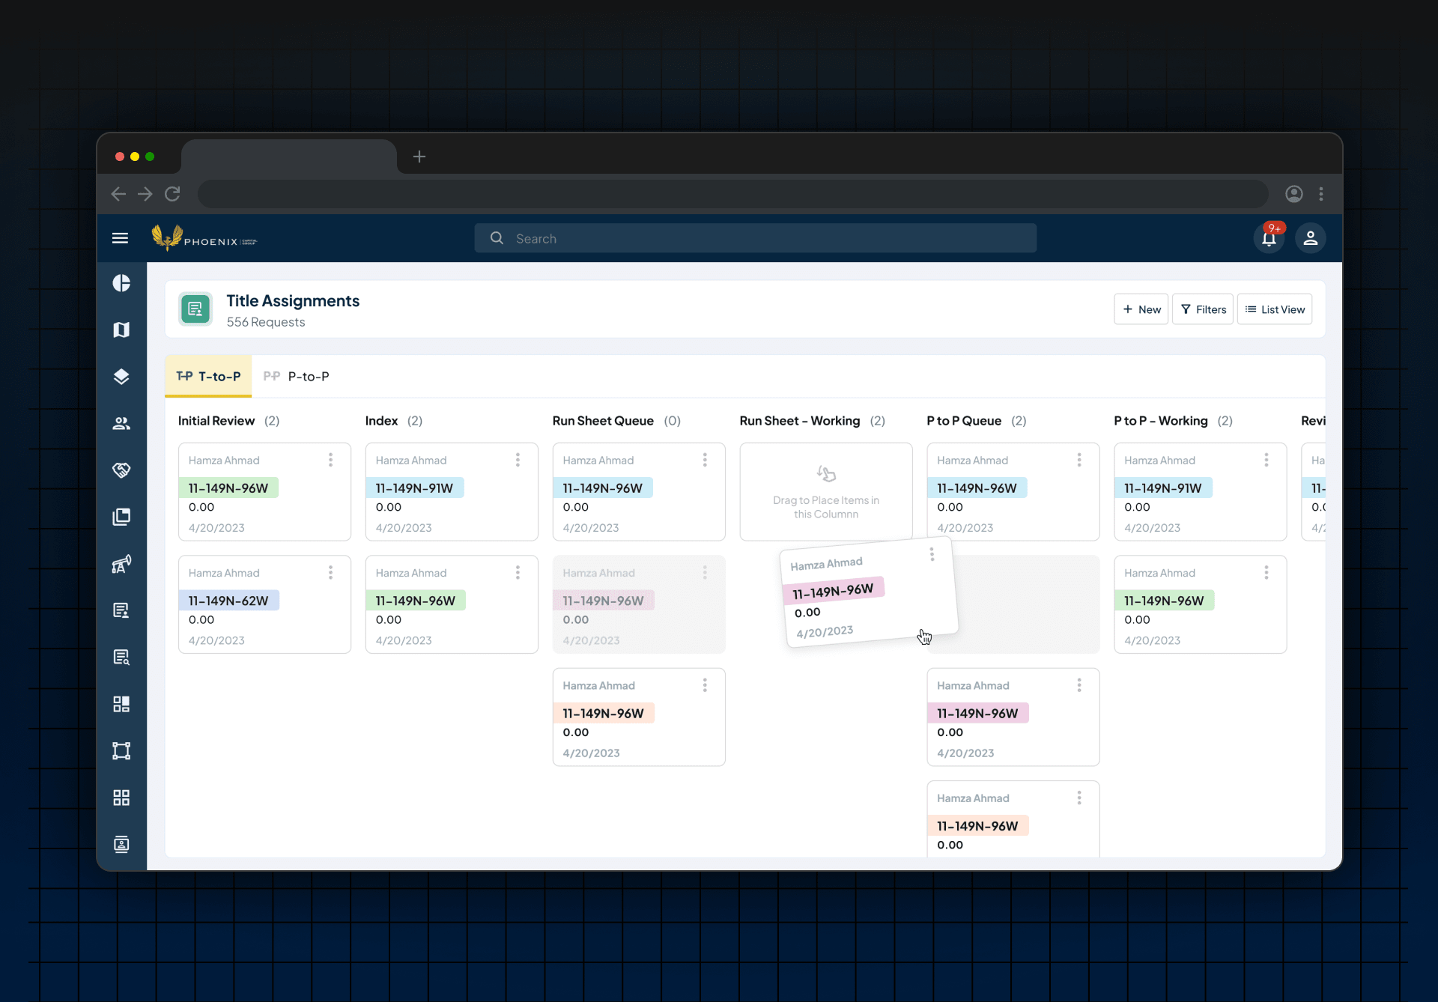The height and width of the screenshot is (1002, 1438).
Task: Open menu of green 11-149N-96W card in Initial Review
Action: tap(330, 460)
